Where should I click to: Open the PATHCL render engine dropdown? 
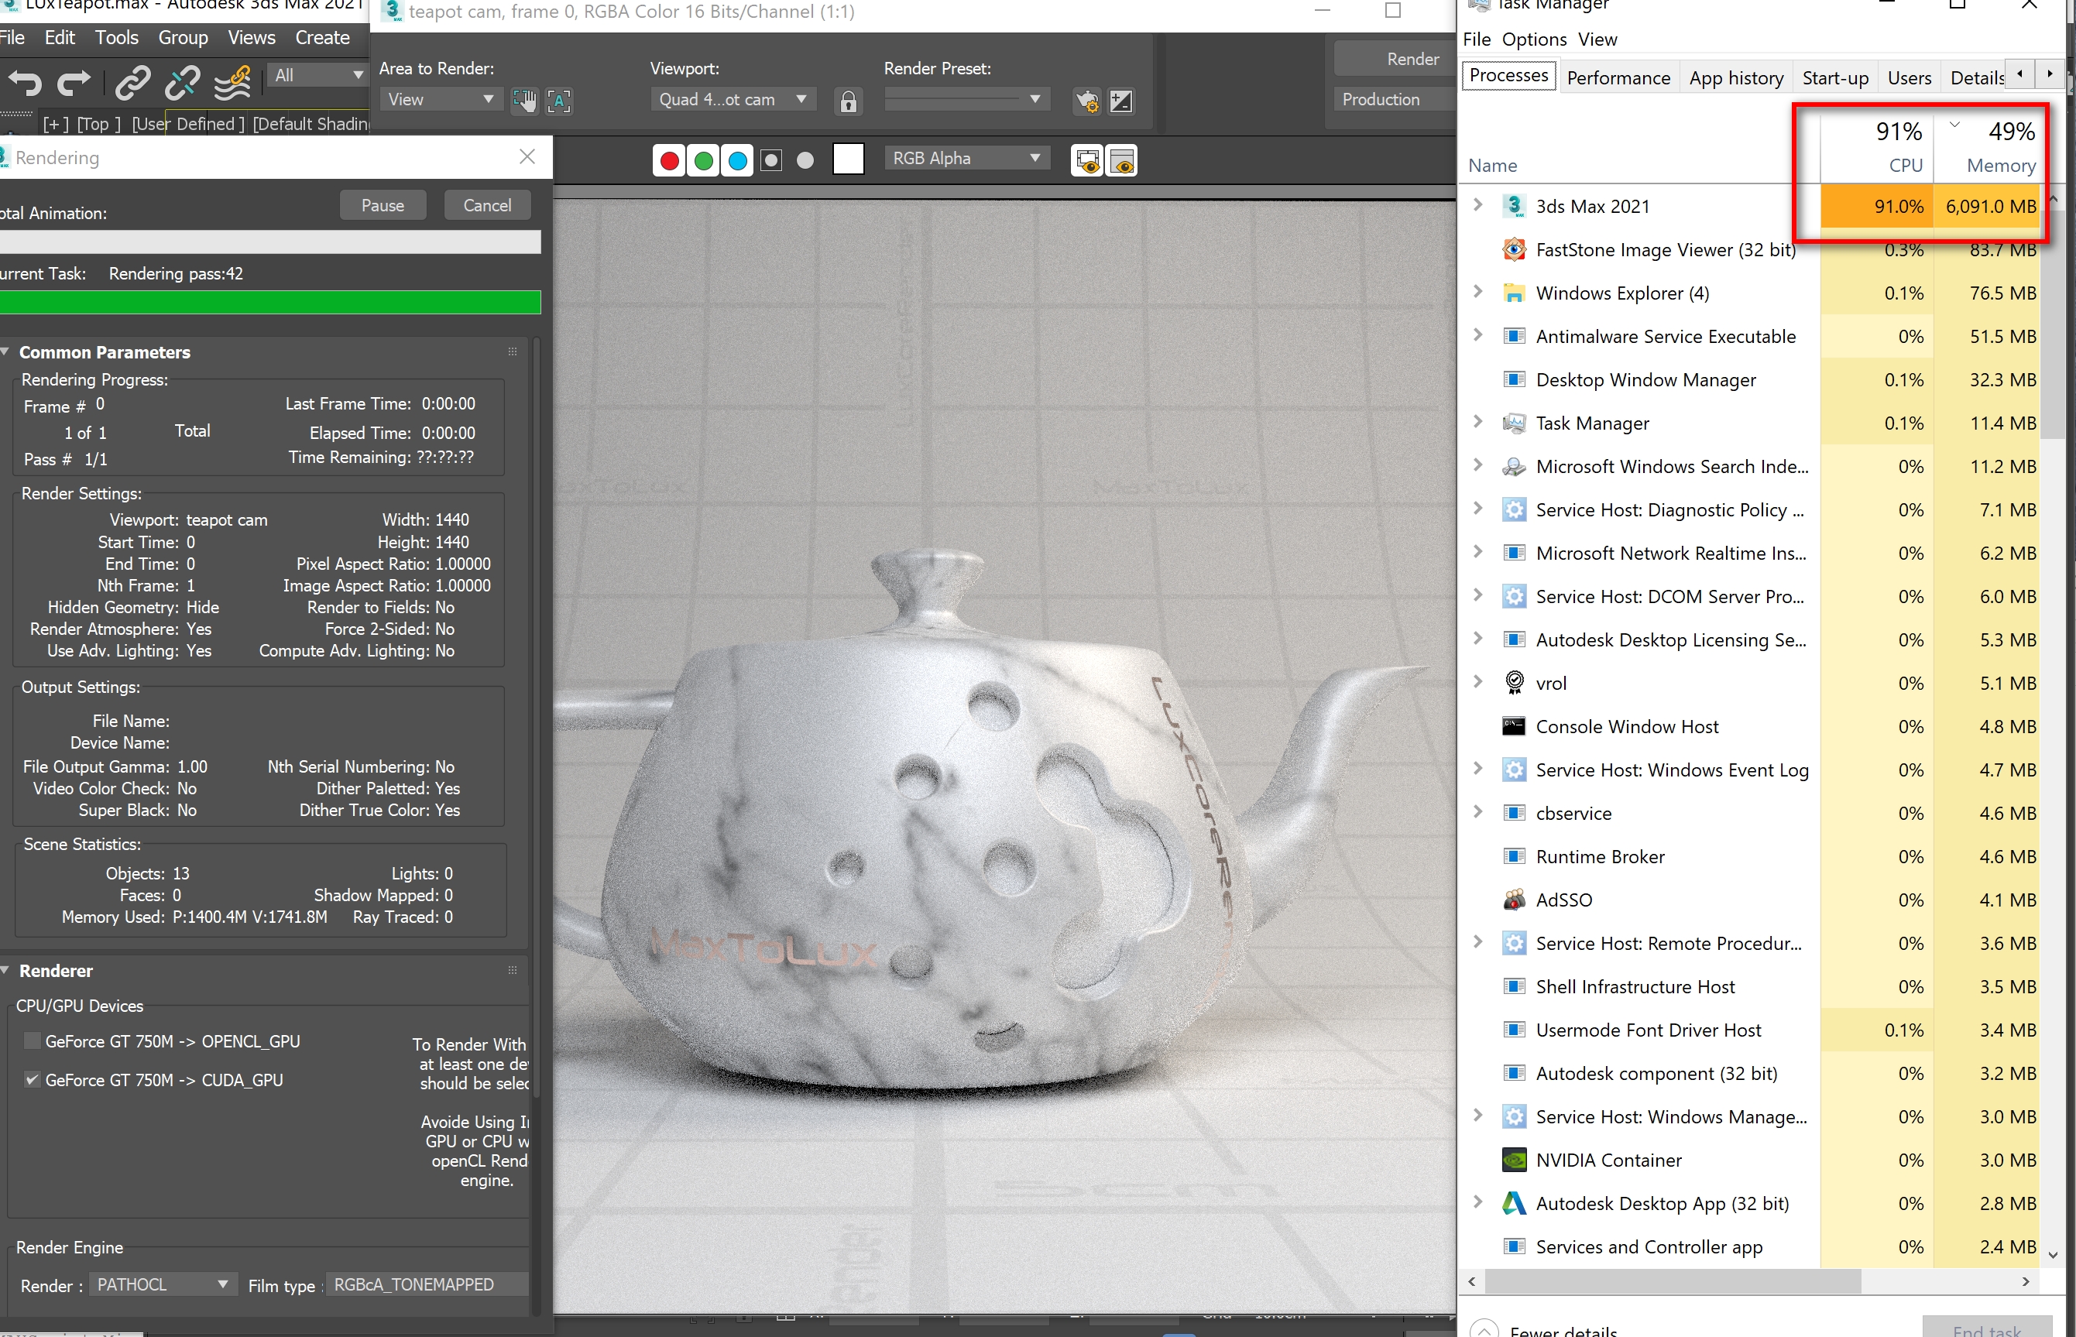click(162, 1284)
